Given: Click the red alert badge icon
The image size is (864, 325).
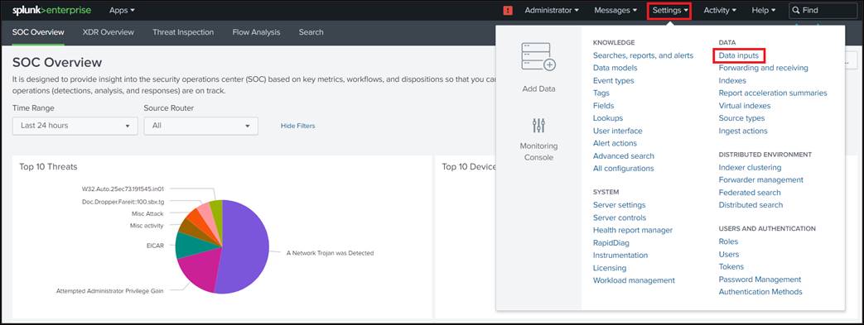Looking at the screenshot, I should [x=508, y=11].
